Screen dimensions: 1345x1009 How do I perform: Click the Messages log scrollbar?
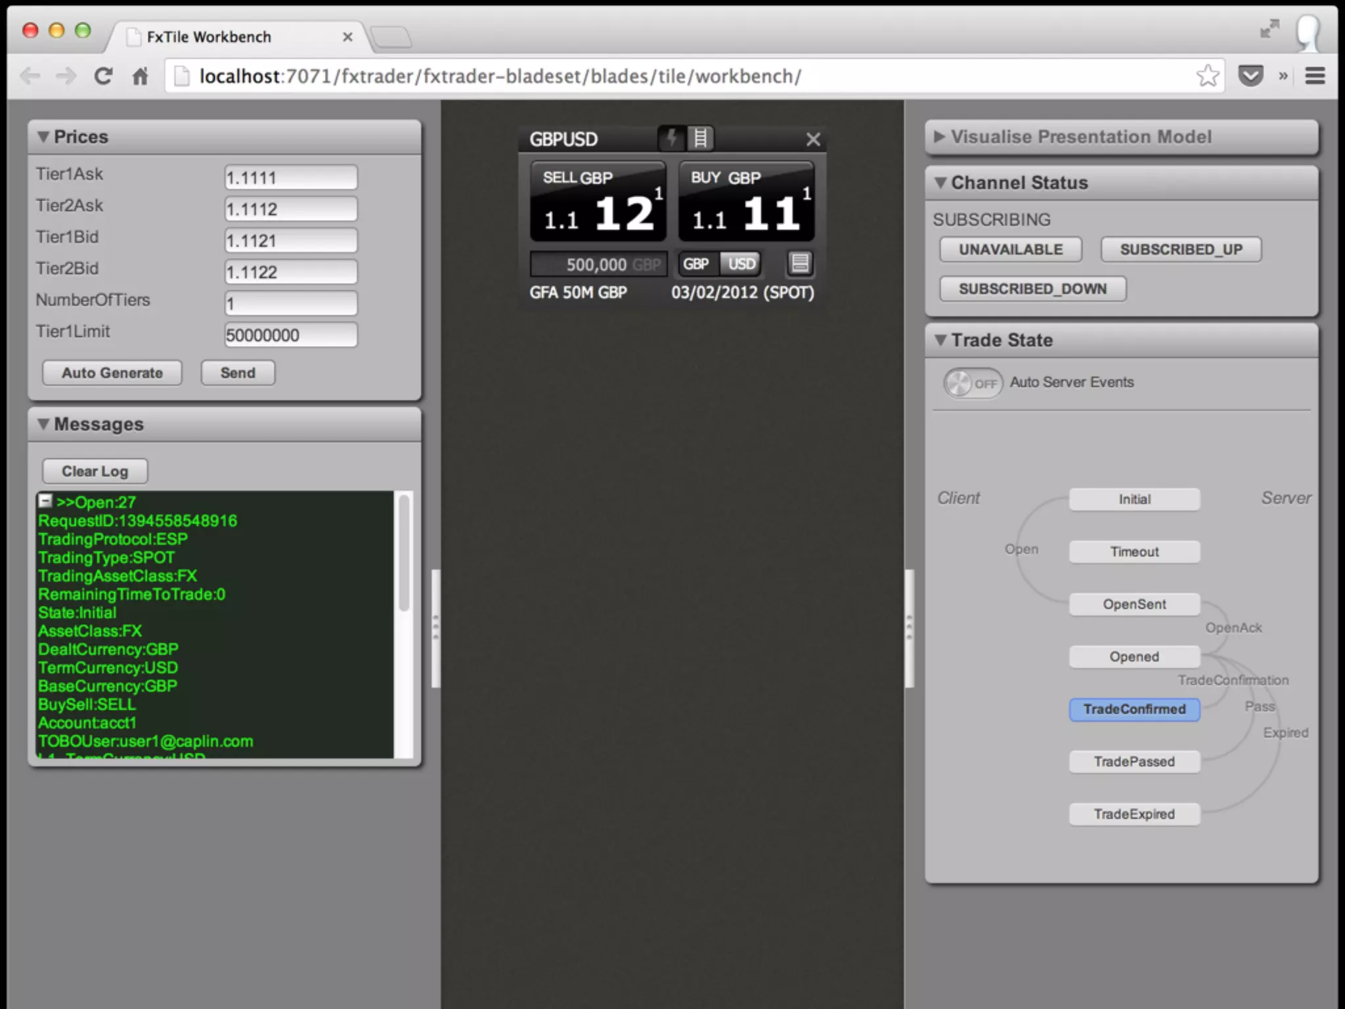[x=404, y=553]
